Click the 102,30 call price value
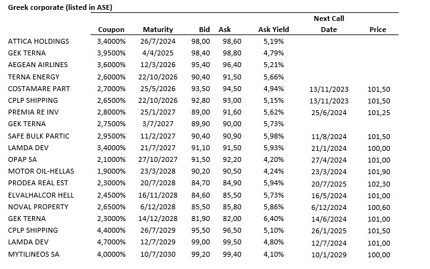Image resolution: width=430 pixels, height=269 pixels. [x=378, y=183]
